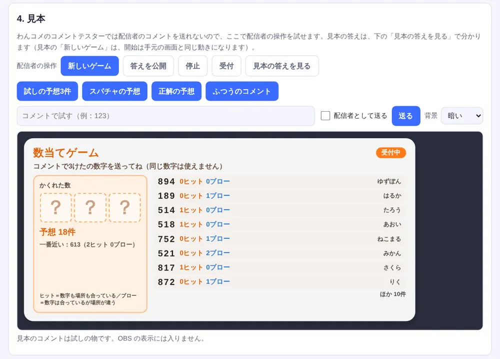Image resolution: width=500 pixels, height=359 pixels.
Task: Select the guess 872 row number
Action: pyautogui.click(x=166, y=282)
